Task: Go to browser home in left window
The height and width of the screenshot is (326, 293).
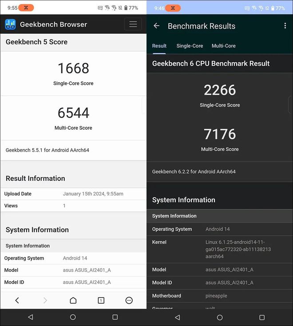Action: click(x=73, y=300)
